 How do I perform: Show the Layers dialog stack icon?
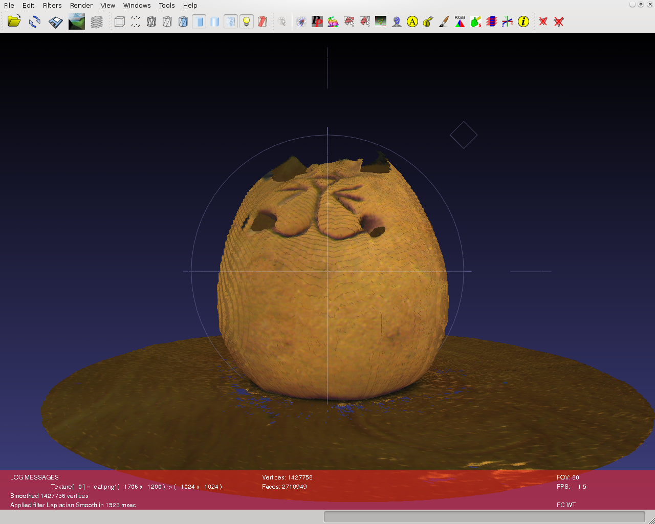[97, 21]
